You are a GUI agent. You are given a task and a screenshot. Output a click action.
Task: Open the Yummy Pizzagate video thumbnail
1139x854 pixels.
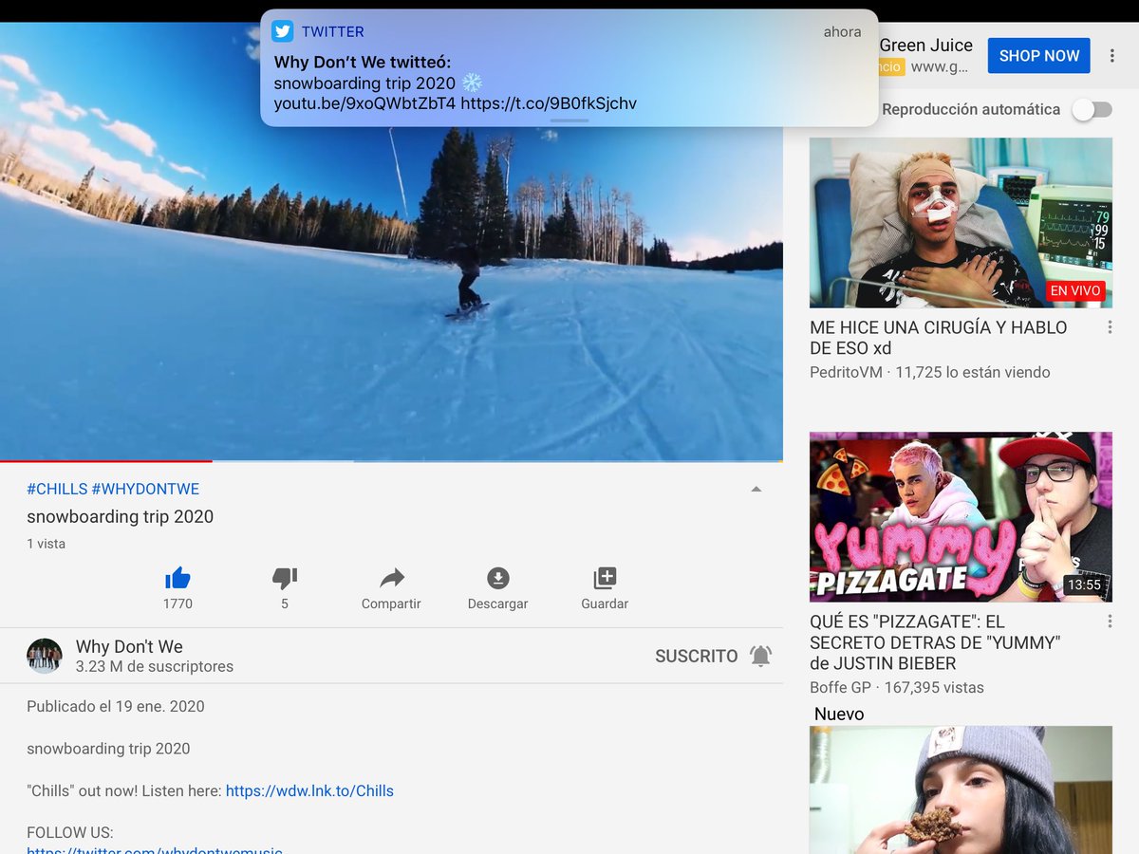(x=961, y=517)
